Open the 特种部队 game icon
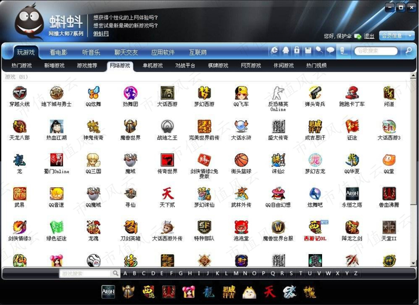419x305 pixels. click(204, 227)
